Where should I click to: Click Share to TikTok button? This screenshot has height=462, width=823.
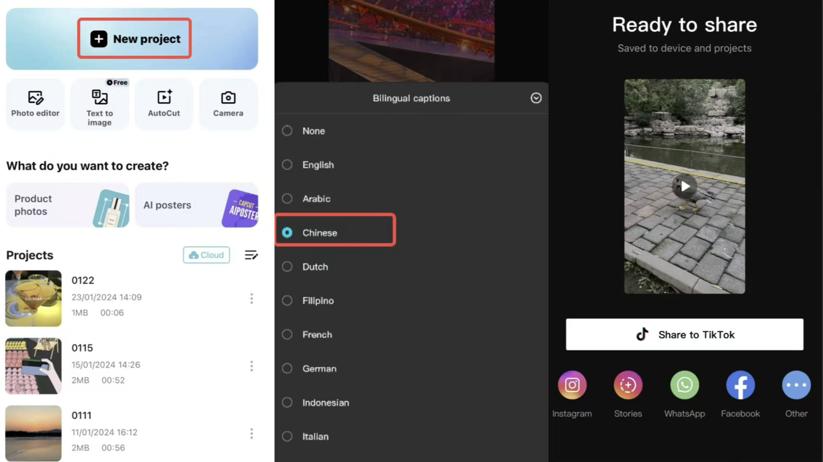[x=685, y=335]
